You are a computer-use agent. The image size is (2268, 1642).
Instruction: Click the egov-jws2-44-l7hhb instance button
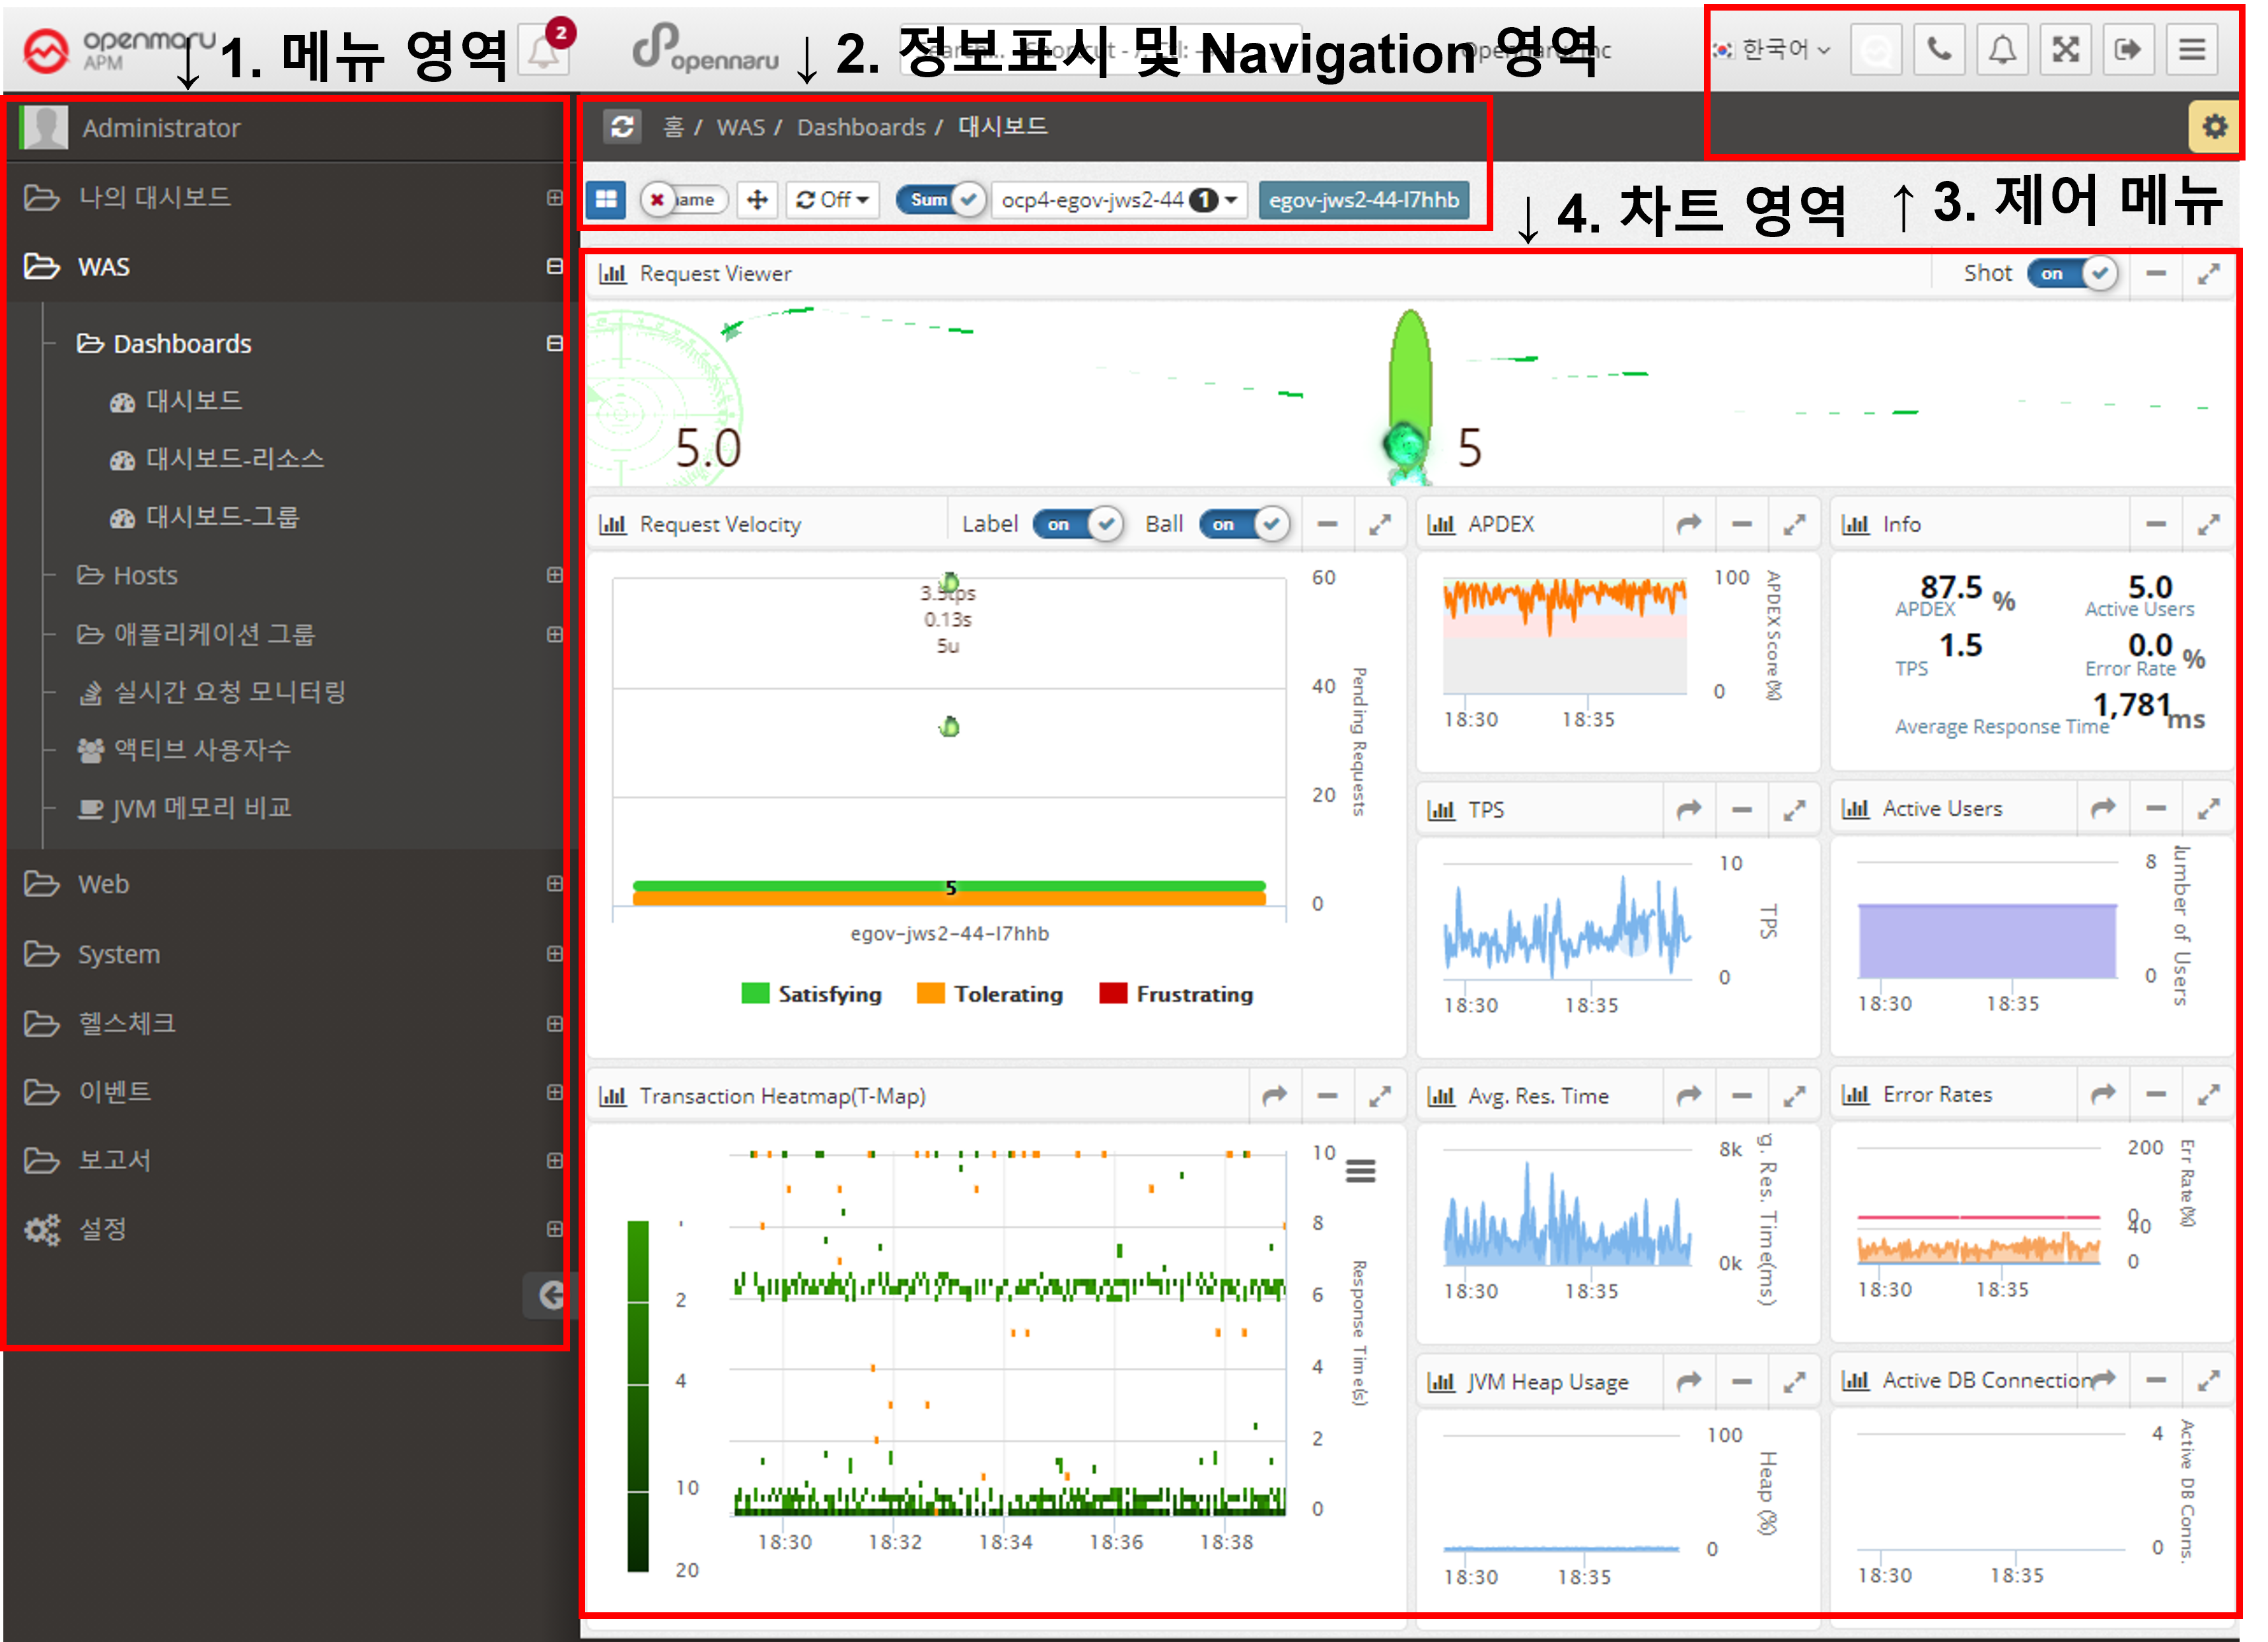click(x=1363, y=199)
